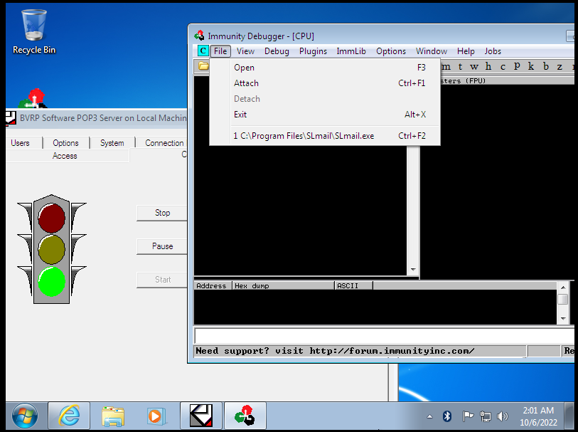Click the ASCII column header
Viewport: 578px width, 432px height.
pyautogui.click(x=354, y=285)
